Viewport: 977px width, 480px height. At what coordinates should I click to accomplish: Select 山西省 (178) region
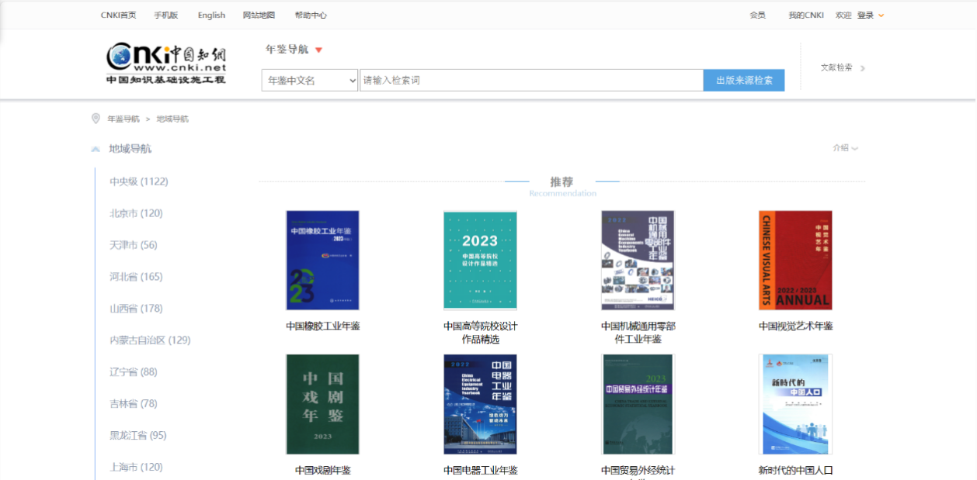(136, 309)
